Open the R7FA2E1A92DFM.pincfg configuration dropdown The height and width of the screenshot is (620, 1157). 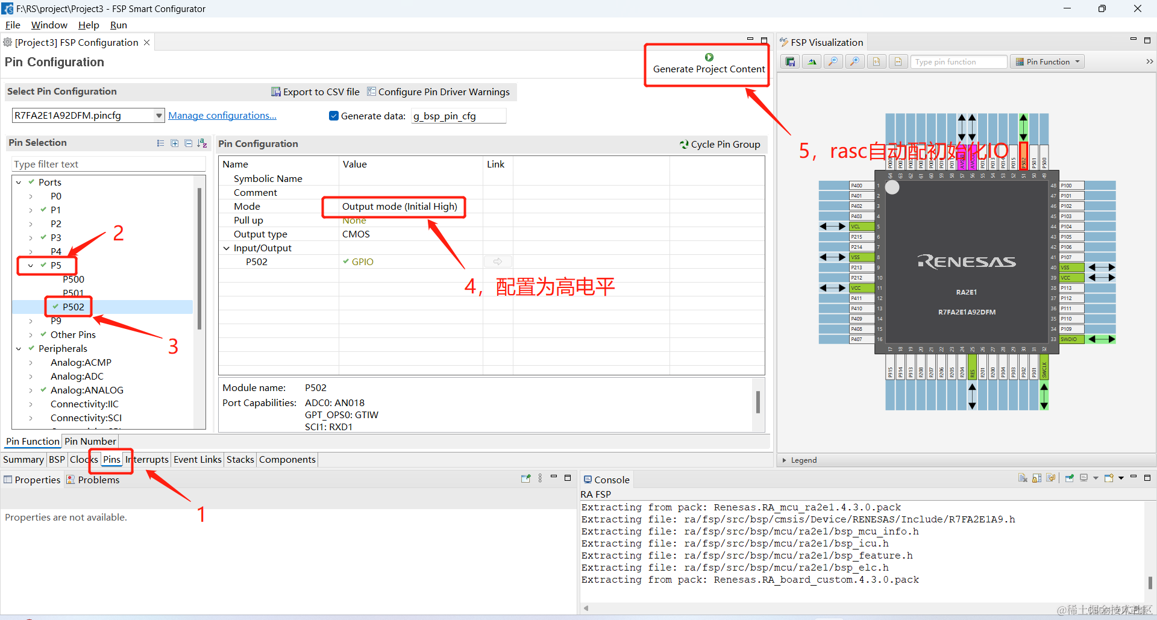tap(159, 116)
